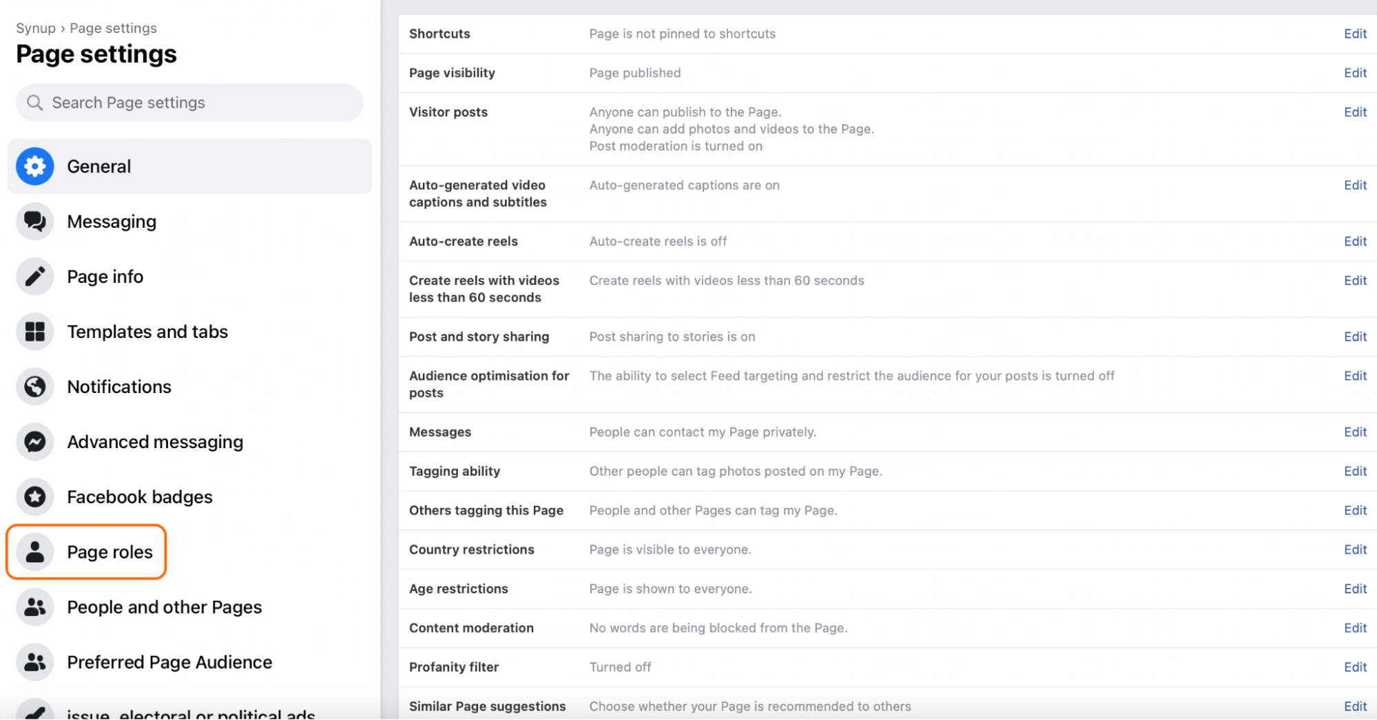
Task: Click the Facebook badges star icon
Action: point(35,497)
